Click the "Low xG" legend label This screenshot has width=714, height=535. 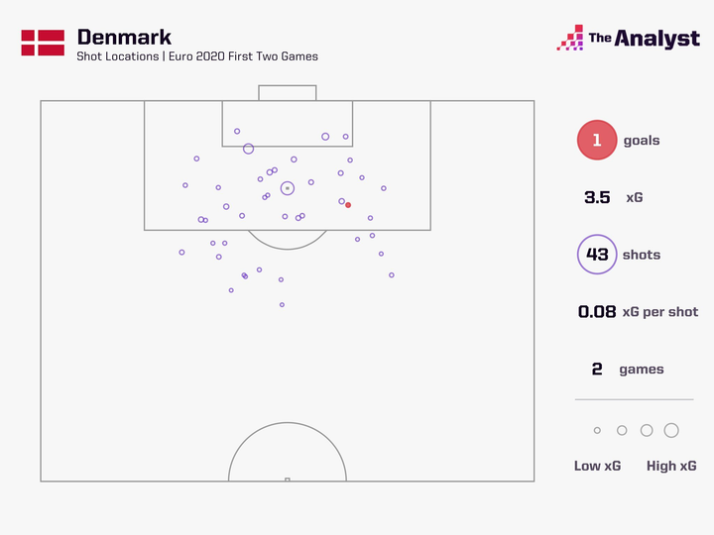597,466
